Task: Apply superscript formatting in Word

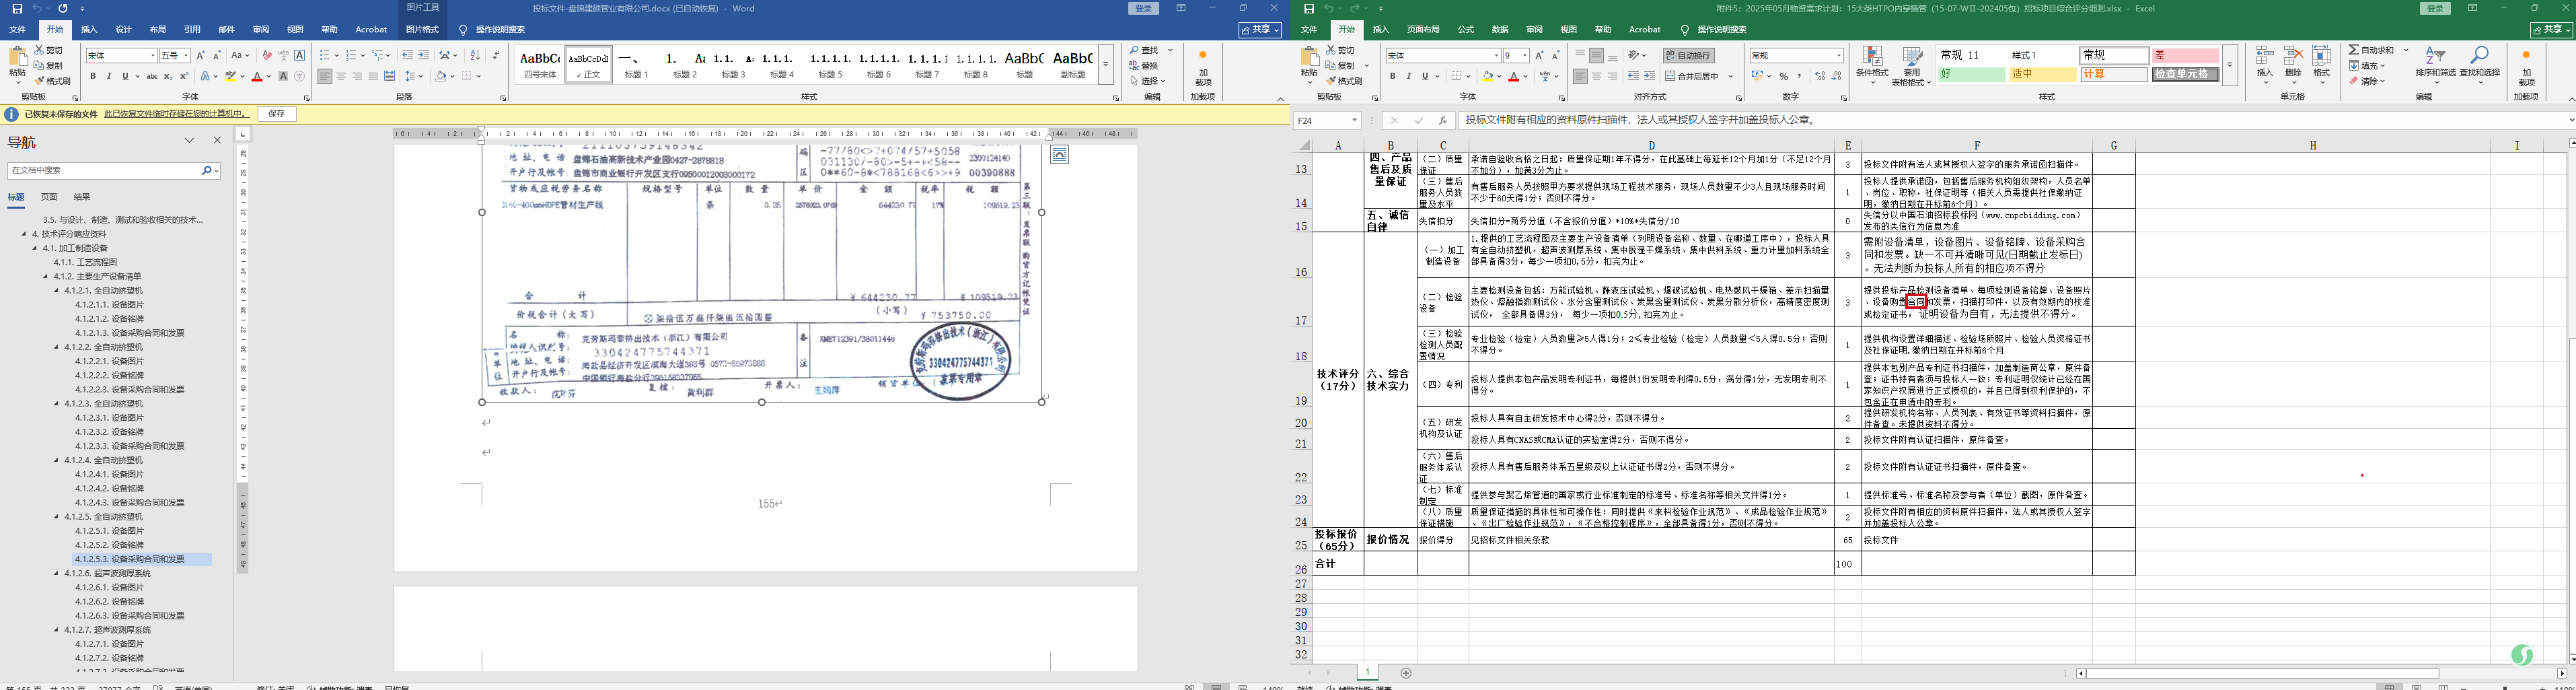Action: (183, 76)
